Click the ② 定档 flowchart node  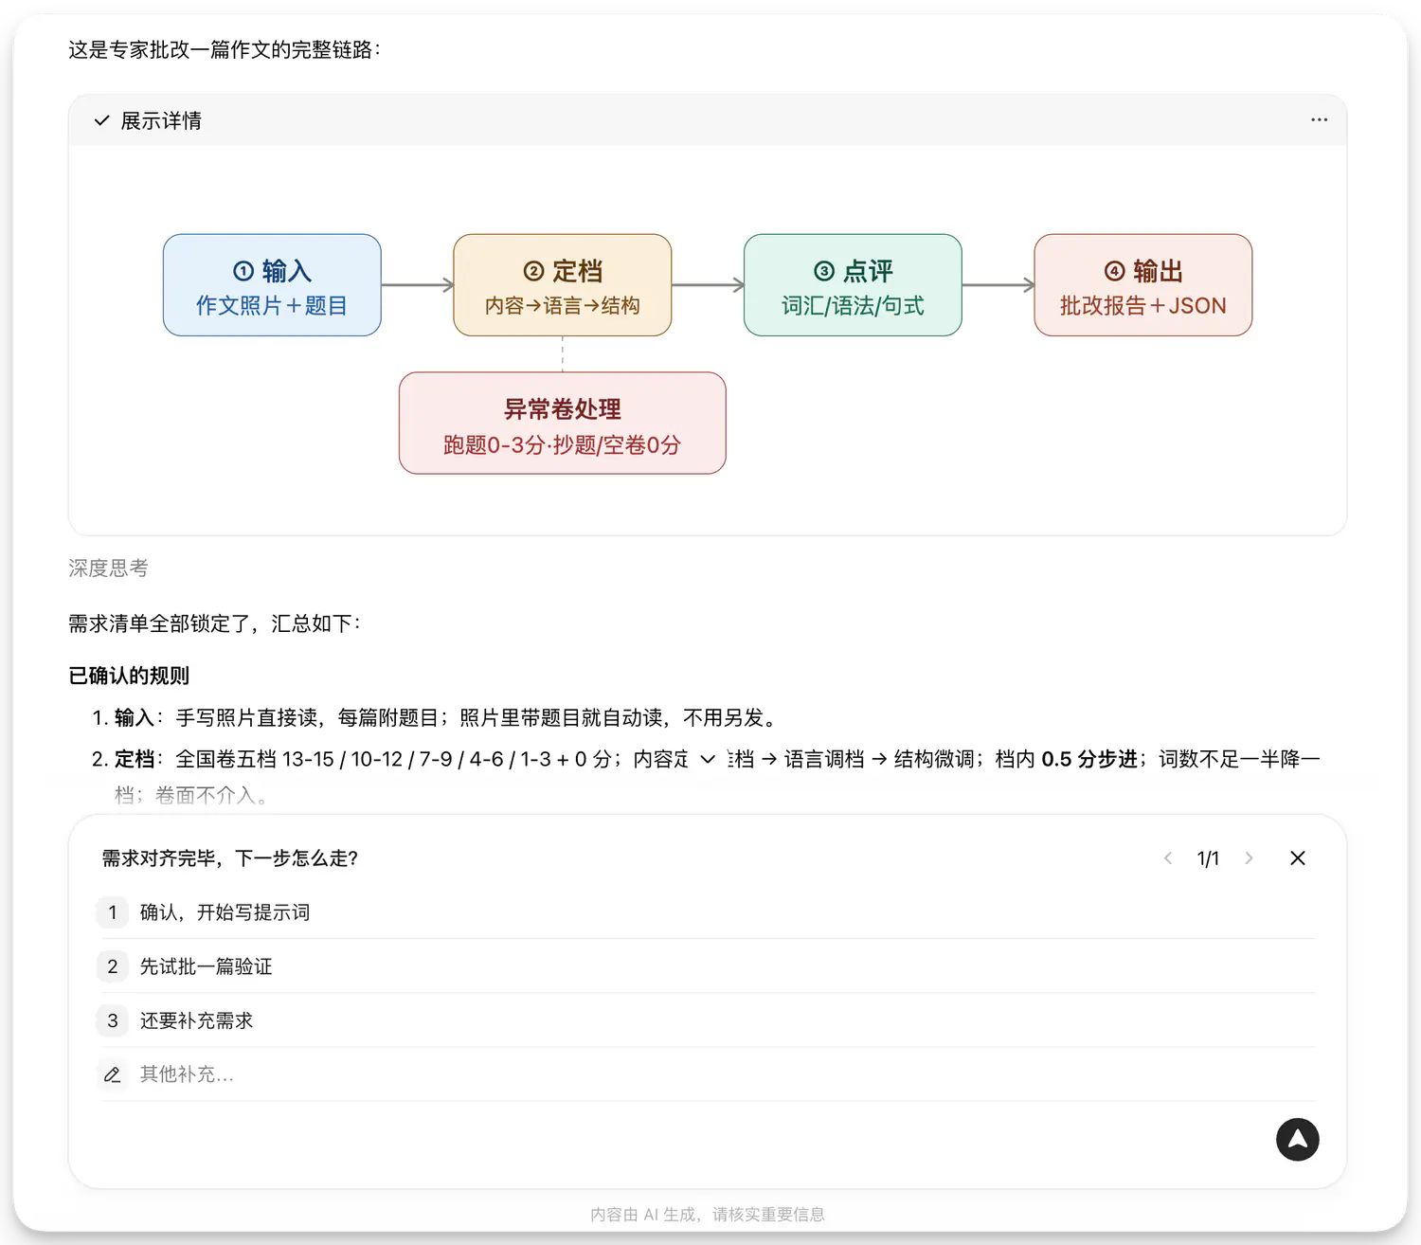coord(563,285)
